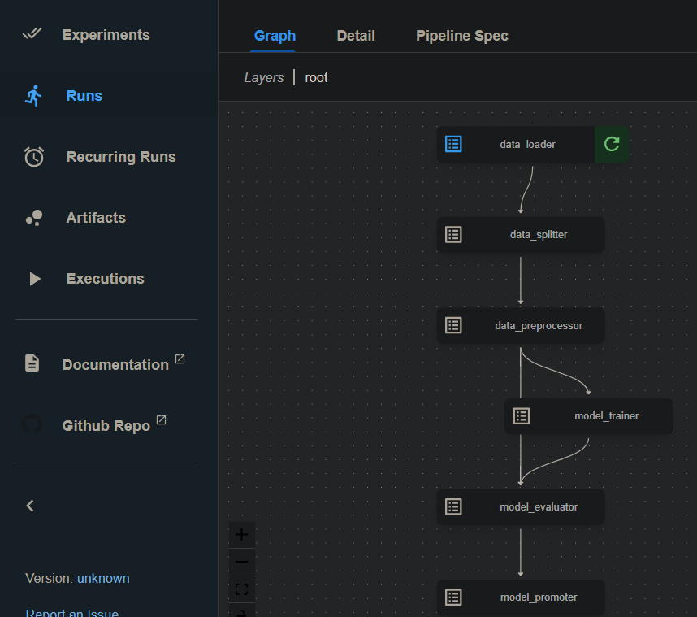
Task: Click the Runs running-person icon
Action: [x=33, y=96]
